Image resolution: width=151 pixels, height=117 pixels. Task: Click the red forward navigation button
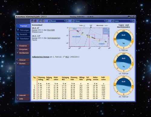click(x=35, y=21)
